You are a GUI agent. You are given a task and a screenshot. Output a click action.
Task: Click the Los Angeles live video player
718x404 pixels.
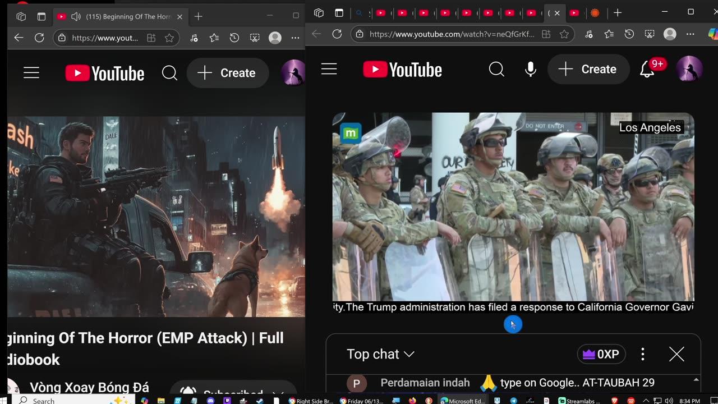coord(513,207)
